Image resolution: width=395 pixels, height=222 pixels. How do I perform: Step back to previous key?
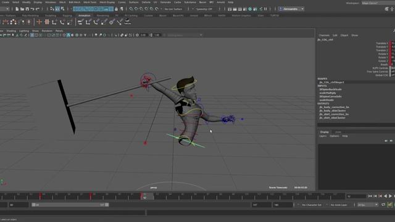click(x=380, y=196)
